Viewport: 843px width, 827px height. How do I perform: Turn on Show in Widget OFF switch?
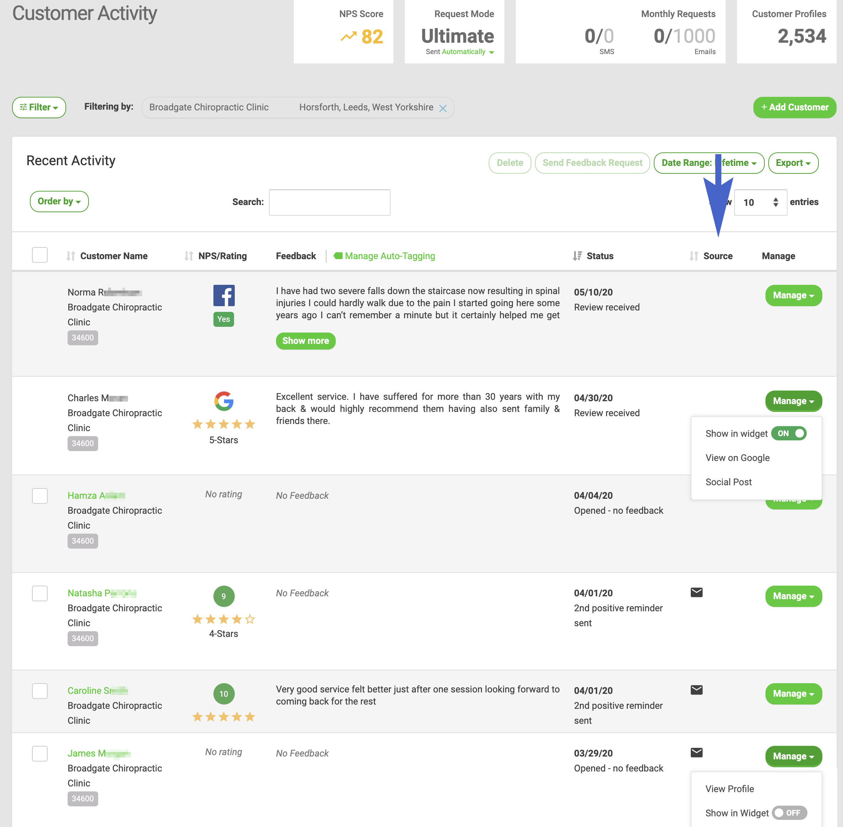pyautogui.click(x=789, y=813)
